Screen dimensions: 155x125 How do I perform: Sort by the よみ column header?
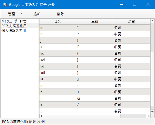(x=58, y=22)
